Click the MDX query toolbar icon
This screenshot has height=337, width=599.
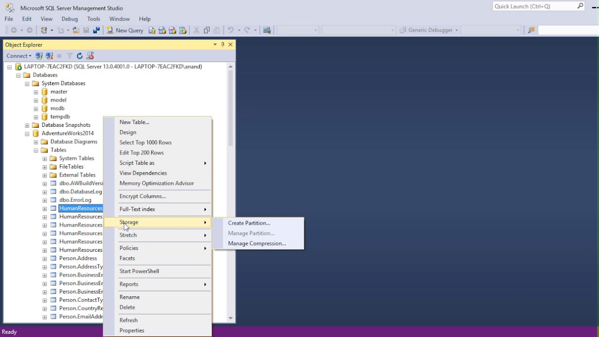click(x=162, y=30)
